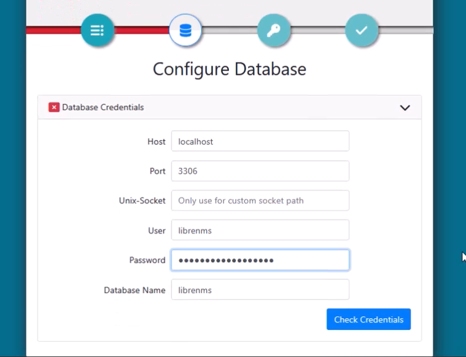Screen dimensions: 466x357
Task: Click the Database Credentials panel header text
Action: [103, 107]
